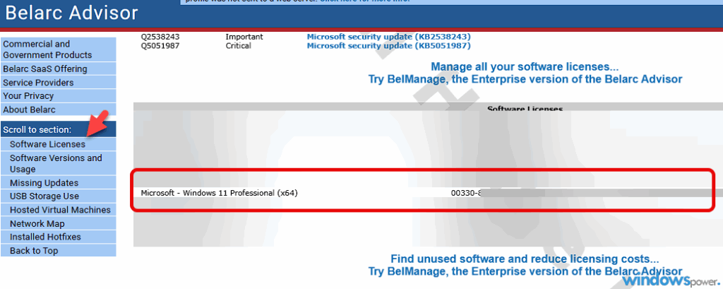Image resolution: width=723 pixels, height=289 pixels.
Task: Select Q2538243 hotfix ID text
Action: [160, 37]
